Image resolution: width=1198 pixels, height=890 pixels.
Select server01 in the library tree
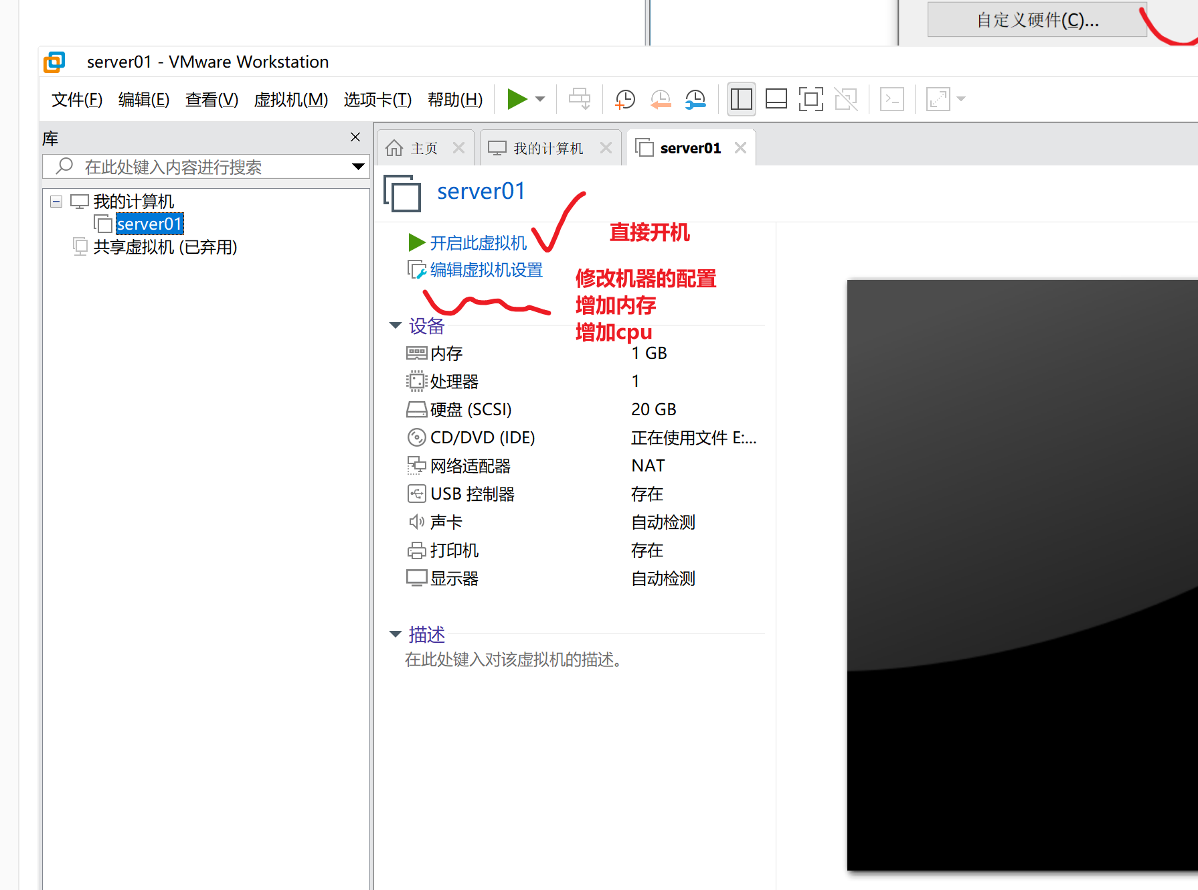(x=149, y=224)
